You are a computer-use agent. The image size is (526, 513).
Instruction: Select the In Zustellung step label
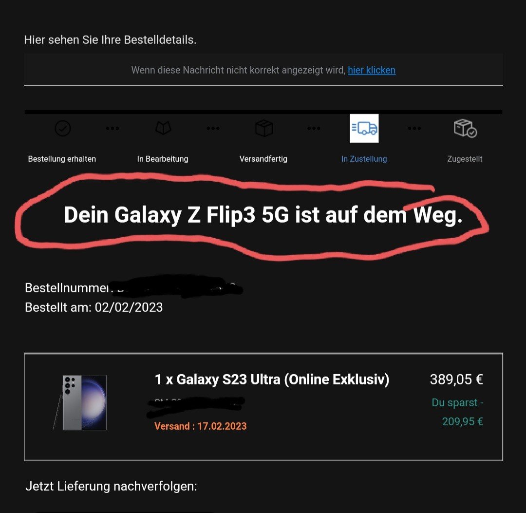364,159
